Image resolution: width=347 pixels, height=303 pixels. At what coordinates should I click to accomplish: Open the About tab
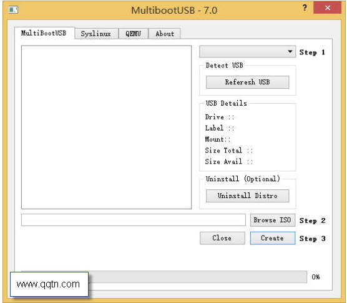[165, 34]
